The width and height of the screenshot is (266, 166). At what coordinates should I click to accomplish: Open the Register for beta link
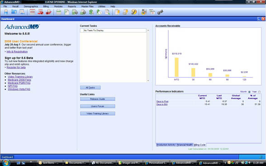point(16,67)
